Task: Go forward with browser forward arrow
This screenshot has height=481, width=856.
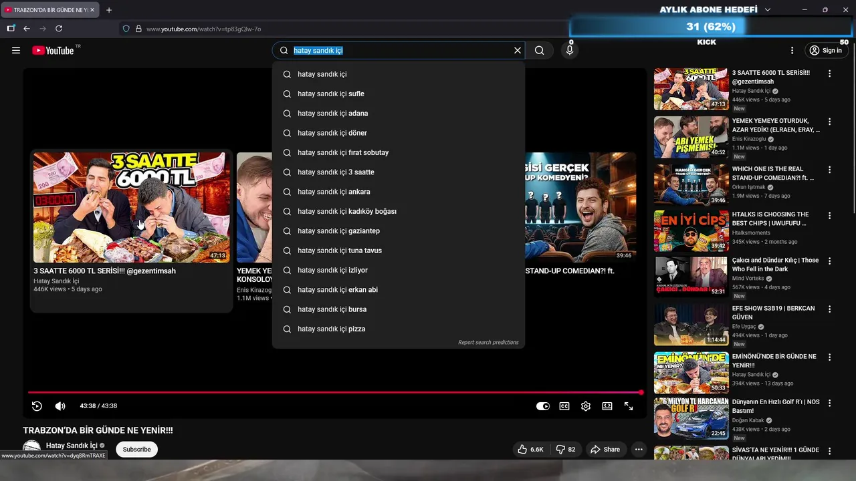Action: pos(43,29)
